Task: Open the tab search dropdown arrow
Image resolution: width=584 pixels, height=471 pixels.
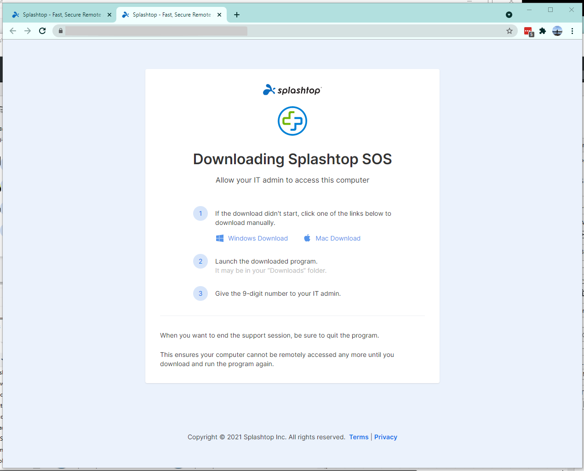Action: (509, 15)
